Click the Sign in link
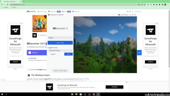170x96 pixels. click(x=130, y=11)
